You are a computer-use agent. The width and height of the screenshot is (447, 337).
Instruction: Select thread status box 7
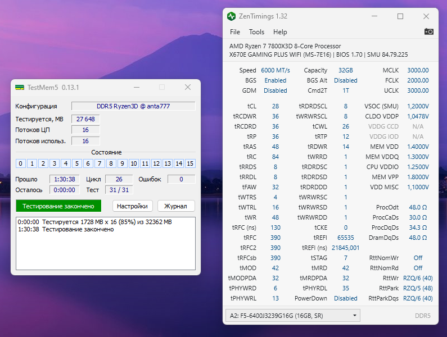[100, 163]
